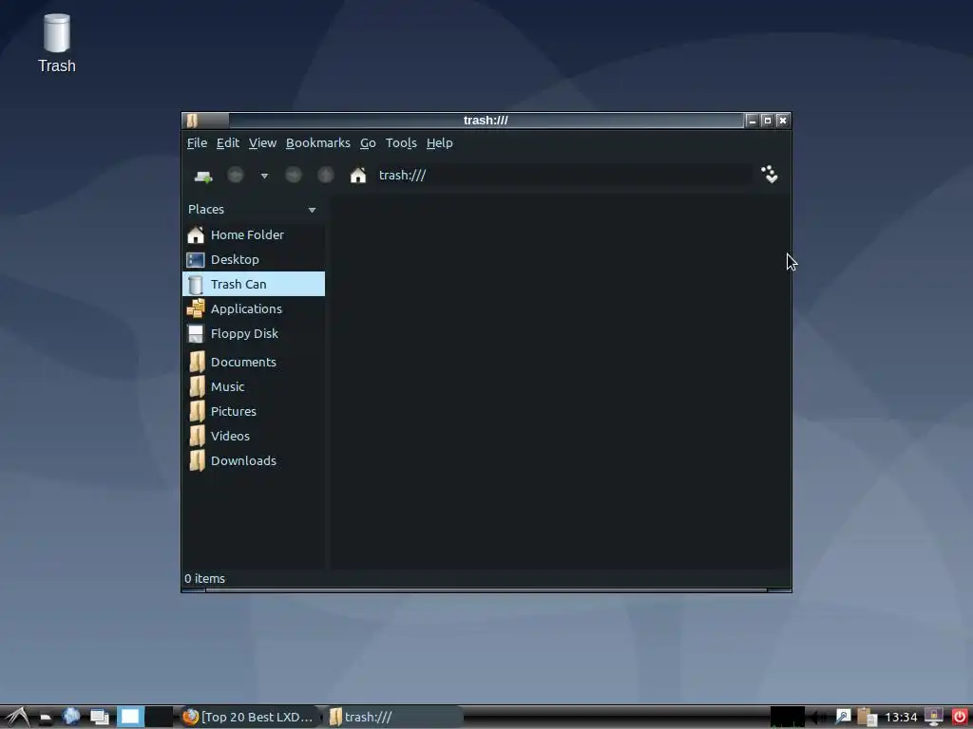Click the Home icon in the toolbar
The height and width of the screenshot is (729, 973).
[358, 176]
